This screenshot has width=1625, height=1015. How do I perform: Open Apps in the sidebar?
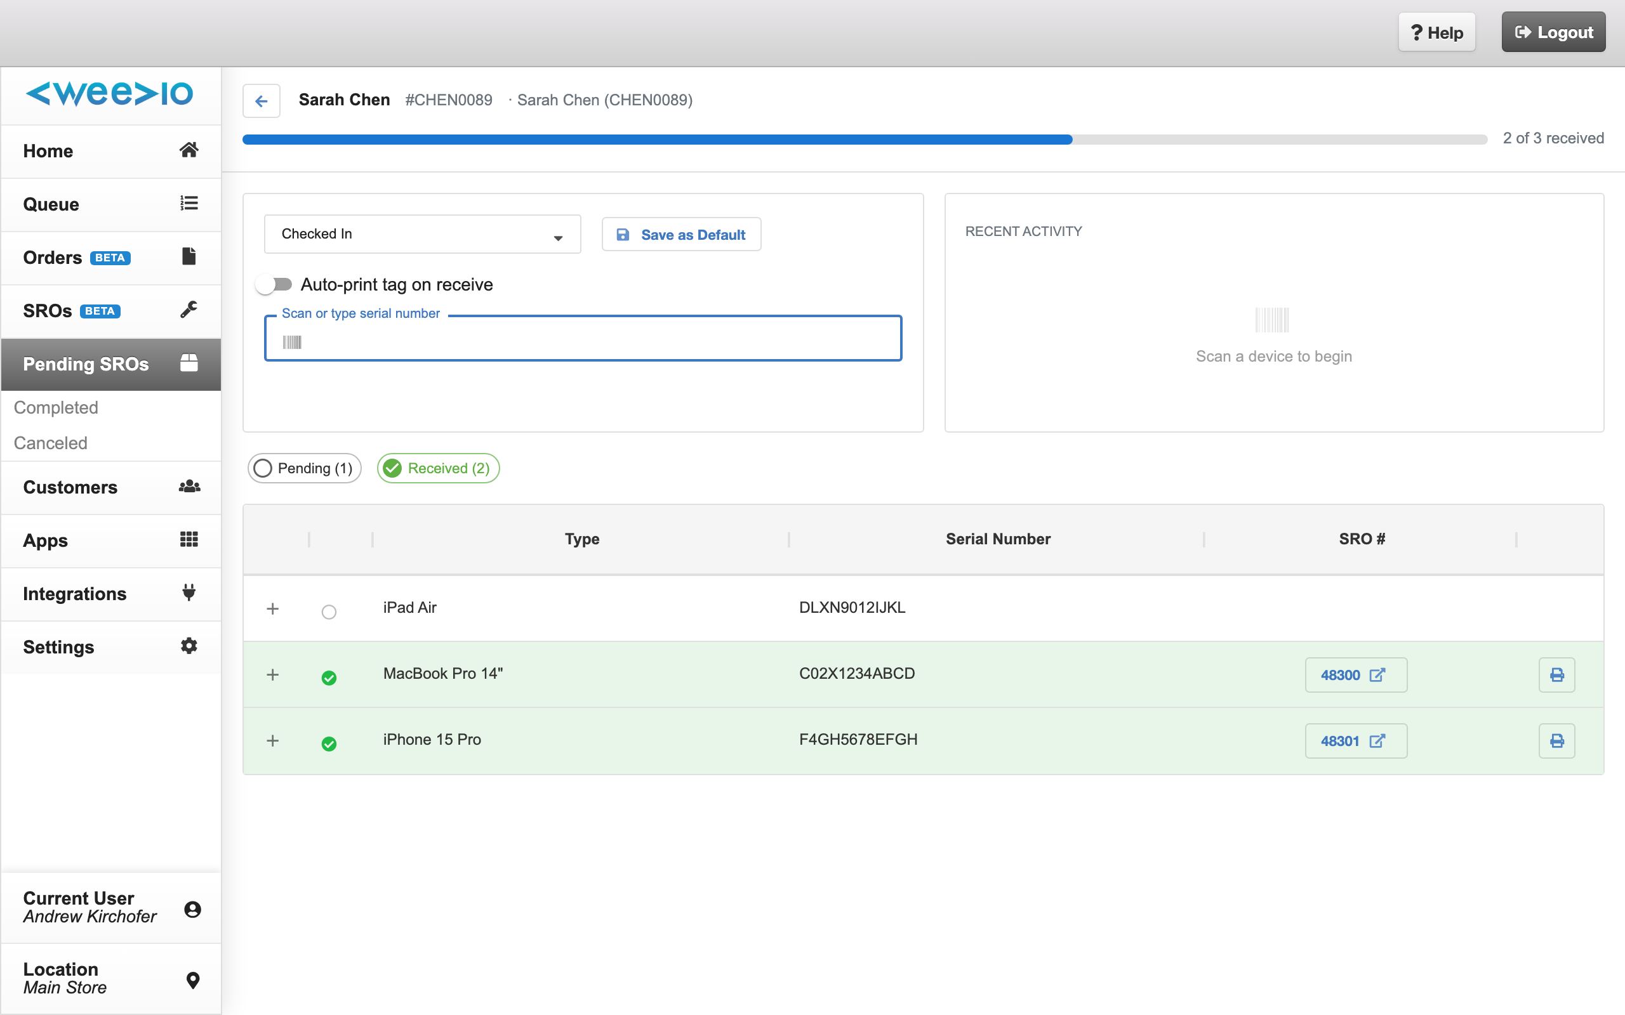(111, 540)
